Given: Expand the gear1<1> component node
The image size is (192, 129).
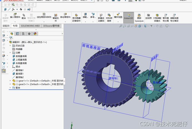Looking at the screenshot, I should click(x=10, y=81).
